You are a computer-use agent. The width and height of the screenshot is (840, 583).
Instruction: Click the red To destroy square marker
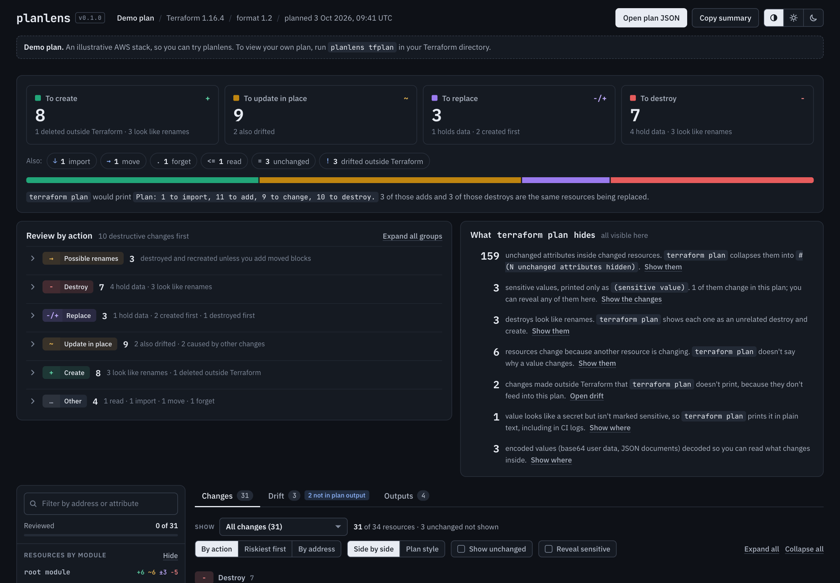click(x=633, y=98)
